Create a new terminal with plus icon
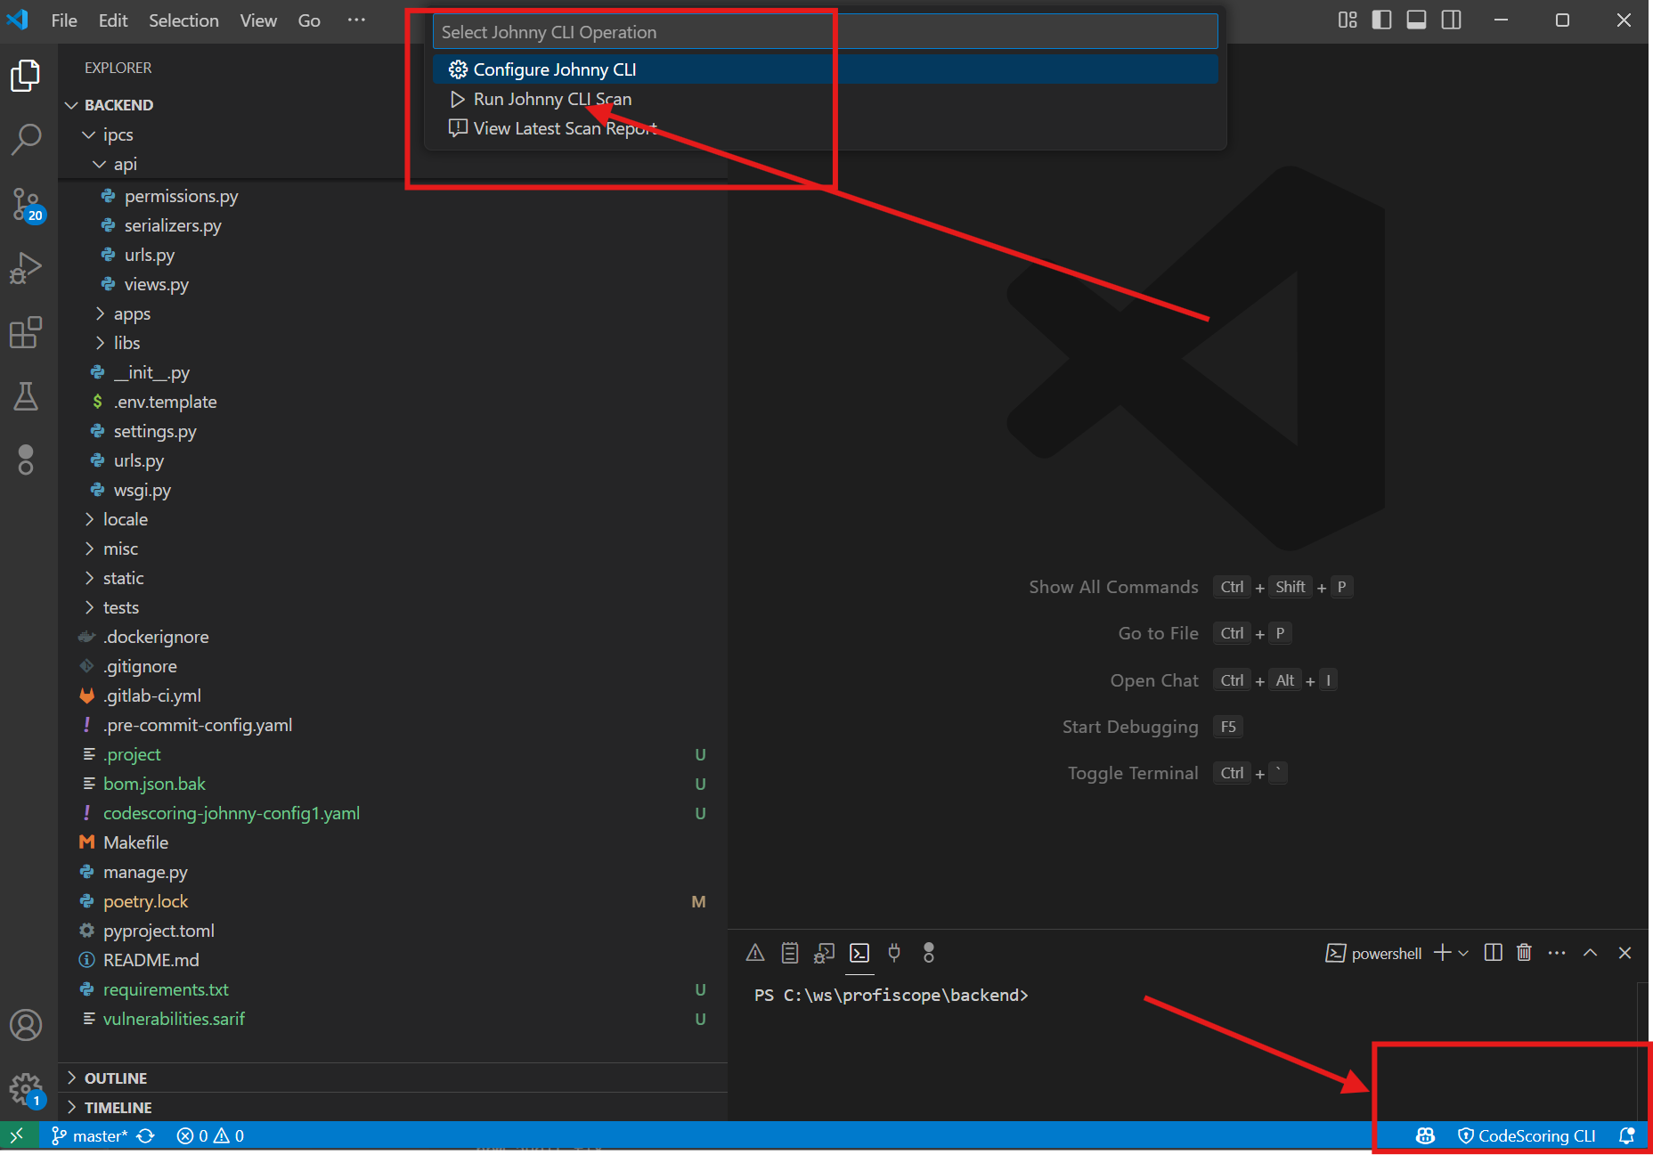 [x=1442, y=953]
